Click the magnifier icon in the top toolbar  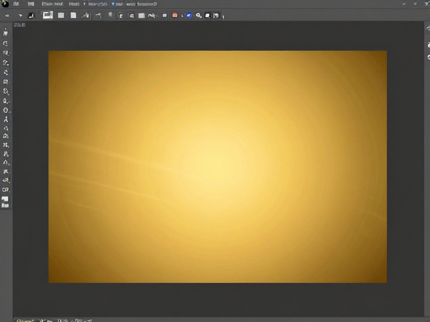coord(199,15)
